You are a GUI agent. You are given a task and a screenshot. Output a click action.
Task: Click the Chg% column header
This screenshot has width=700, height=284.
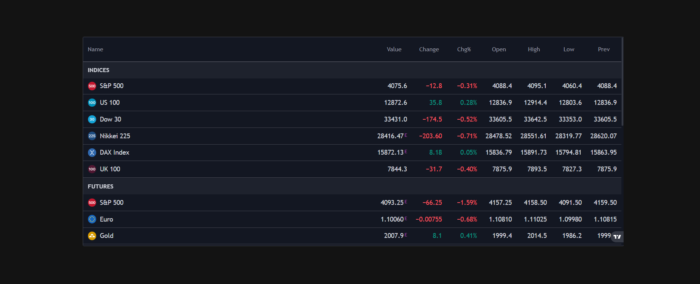pyautogui.click(x=464, y=49)
